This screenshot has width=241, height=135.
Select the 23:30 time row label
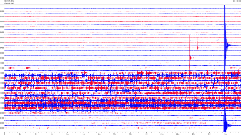[x=2, y=128]
